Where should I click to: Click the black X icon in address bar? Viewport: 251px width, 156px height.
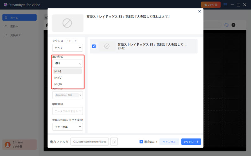pos(233,25)
